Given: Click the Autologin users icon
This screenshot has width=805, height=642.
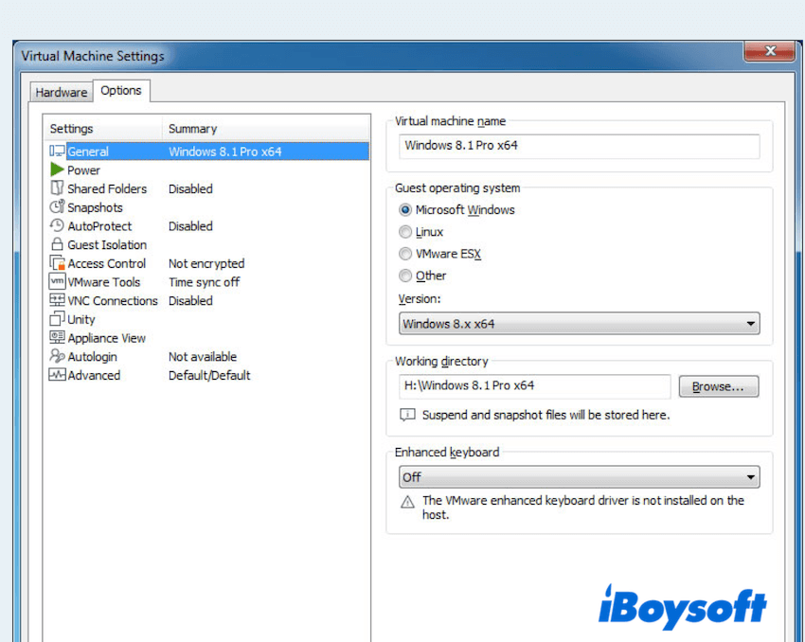Looking at the screenshot, I should [57, 356].
